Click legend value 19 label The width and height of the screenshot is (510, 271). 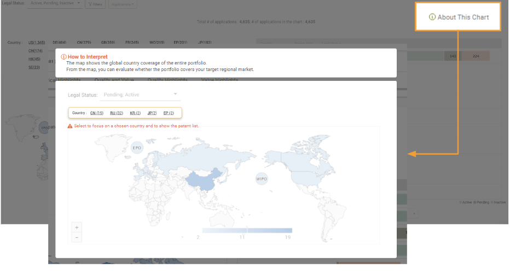click(288, 238)
